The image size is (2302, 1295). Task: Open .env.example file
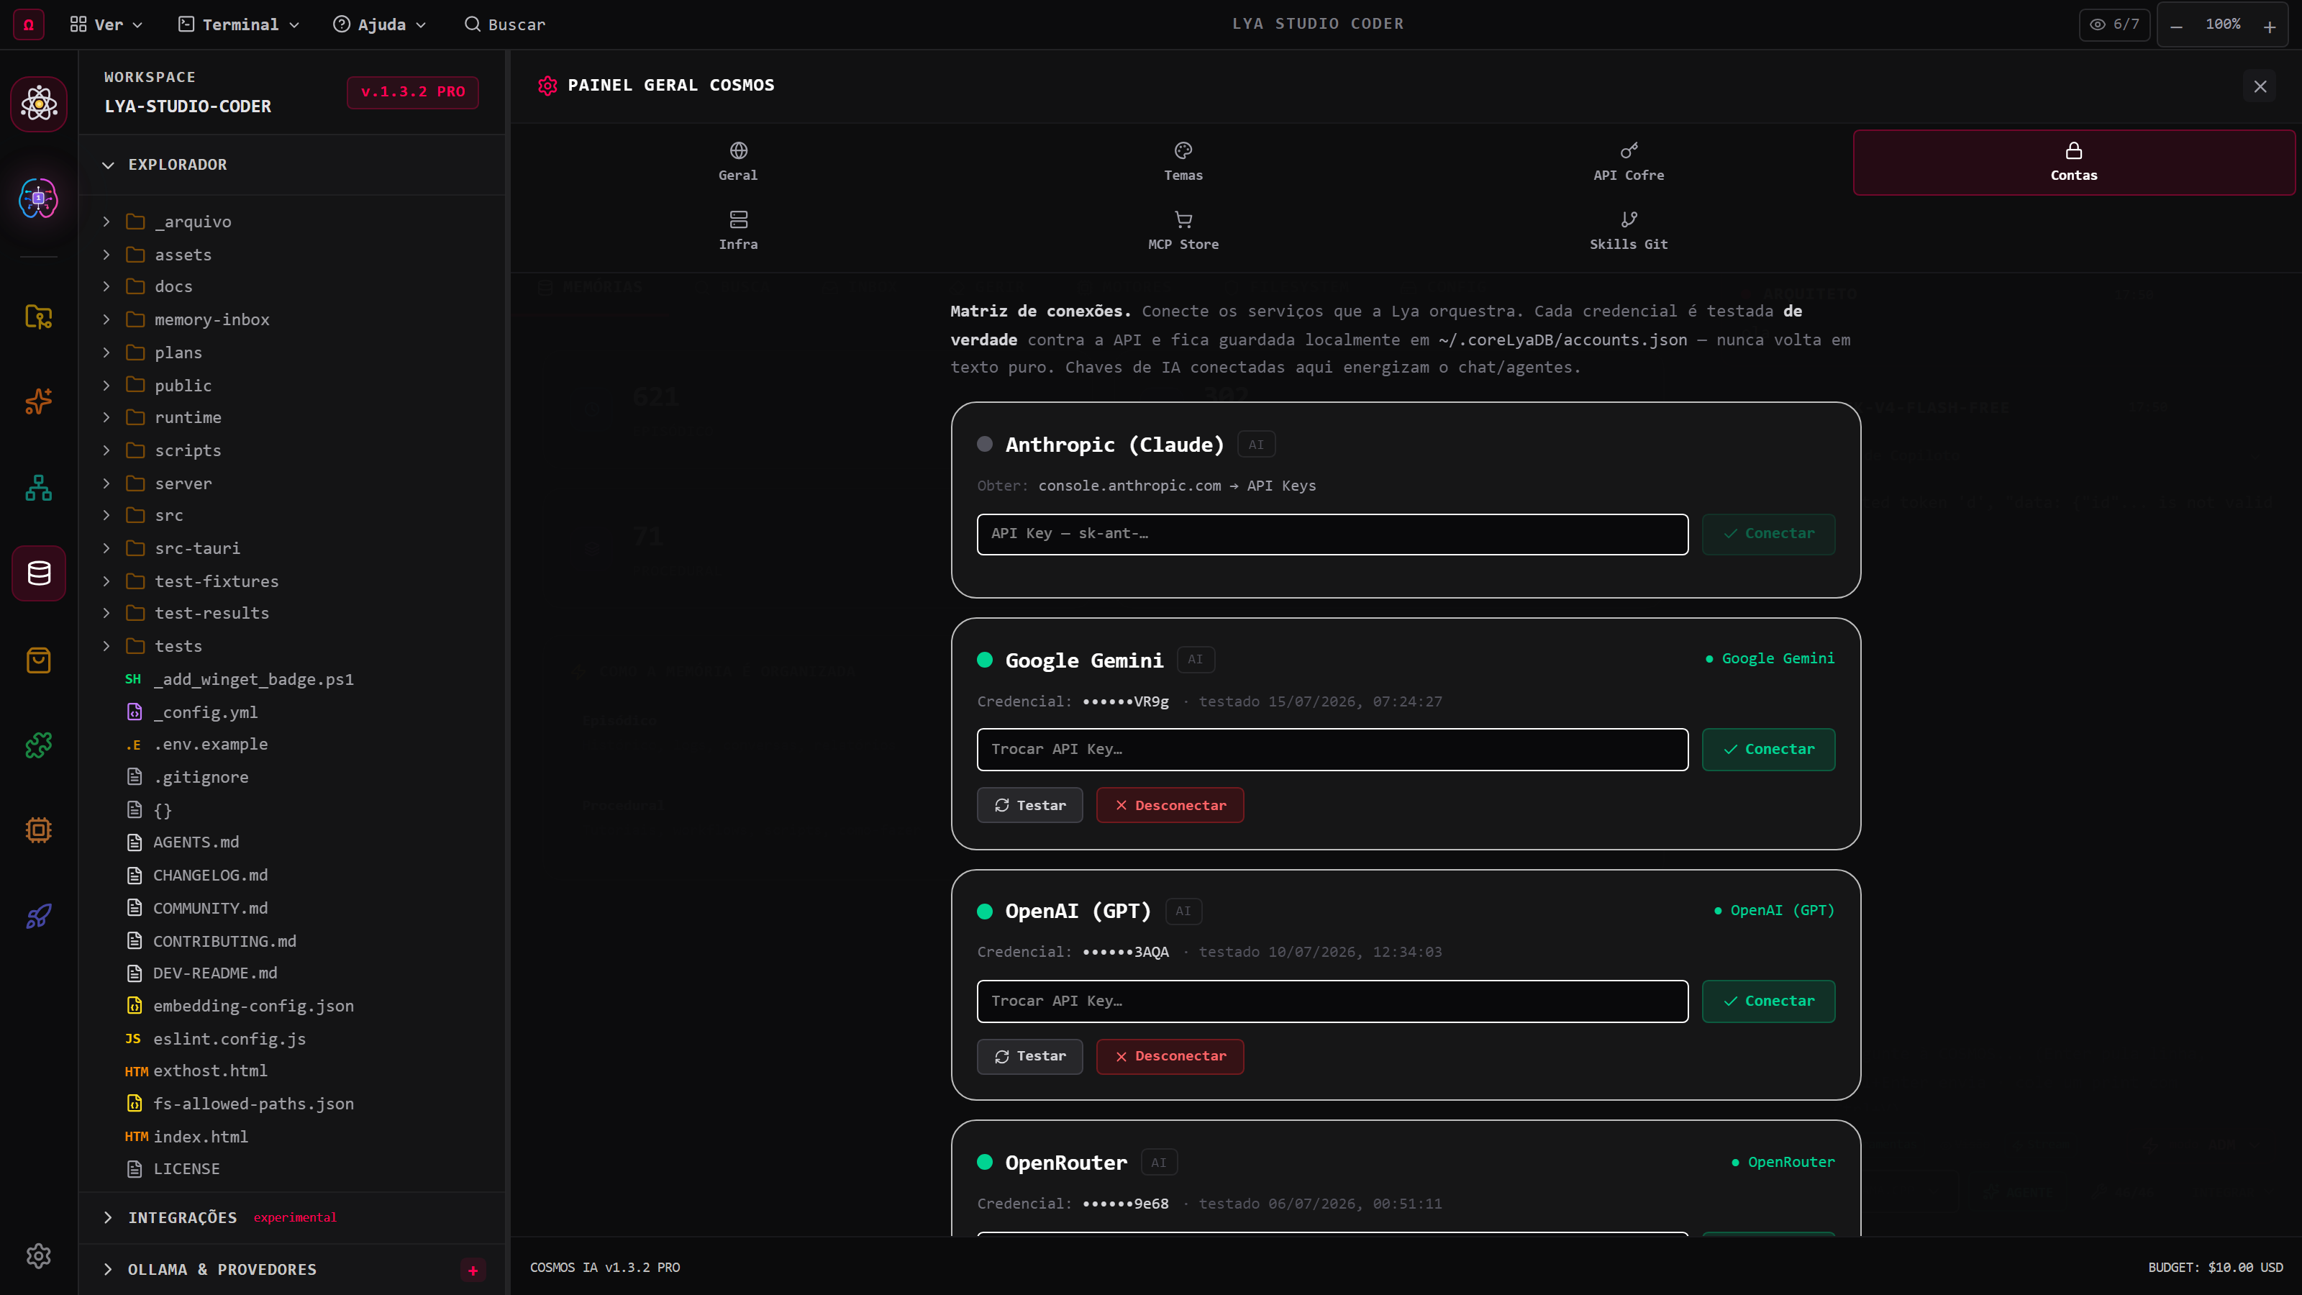tap(291, 745)
